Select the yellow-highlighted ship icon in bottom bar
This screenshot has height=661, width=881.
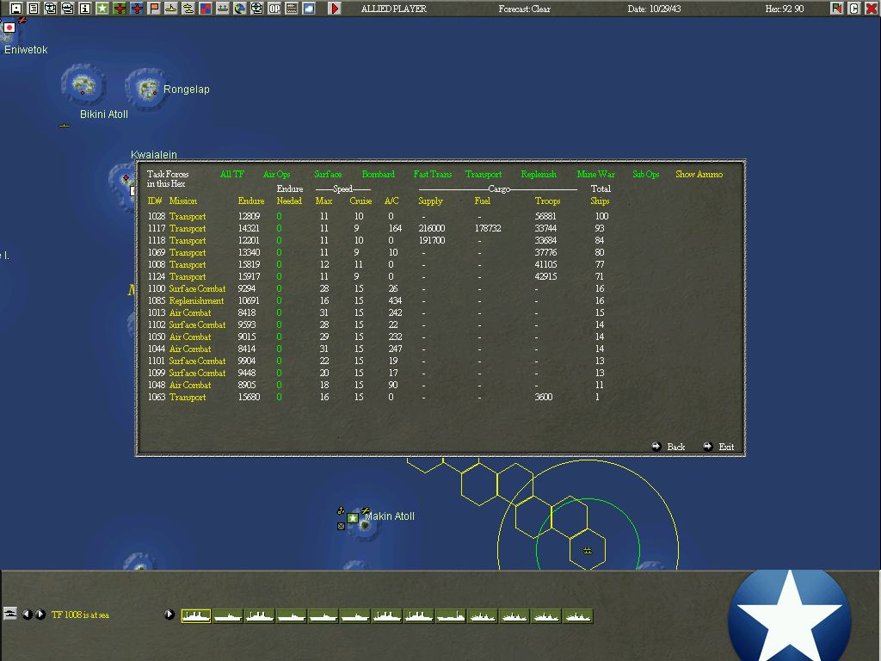pyautogui.click(x=196, y=616)
